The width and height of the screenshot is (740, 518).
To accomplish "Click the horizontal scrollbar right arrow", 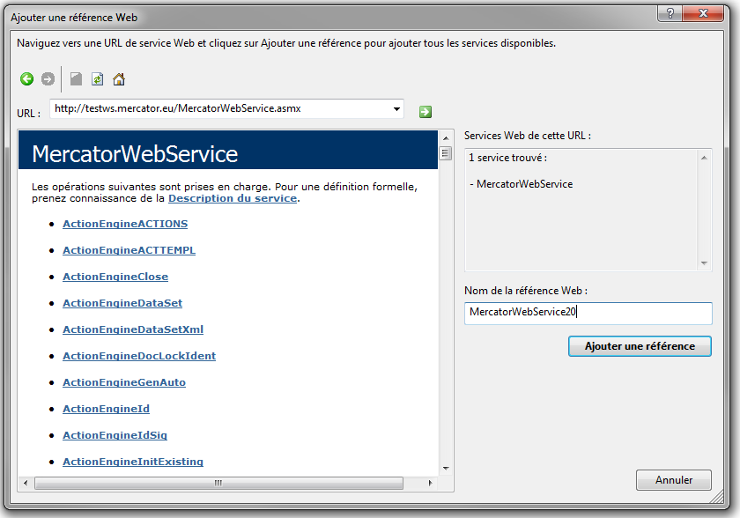I will [431, 483].
